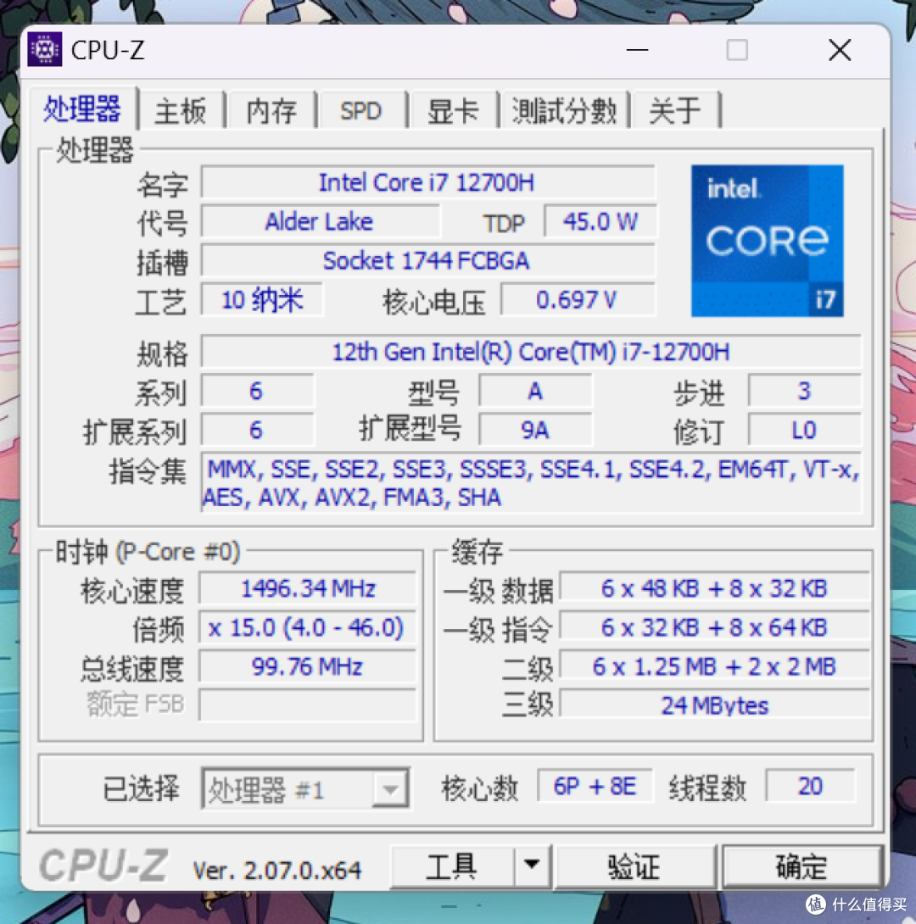Click the 三级 cache value showing 24 MBytes
Image resolution: width=916 pixels, height=924 pixels.
pyautogui.click(x=713, y=704)
